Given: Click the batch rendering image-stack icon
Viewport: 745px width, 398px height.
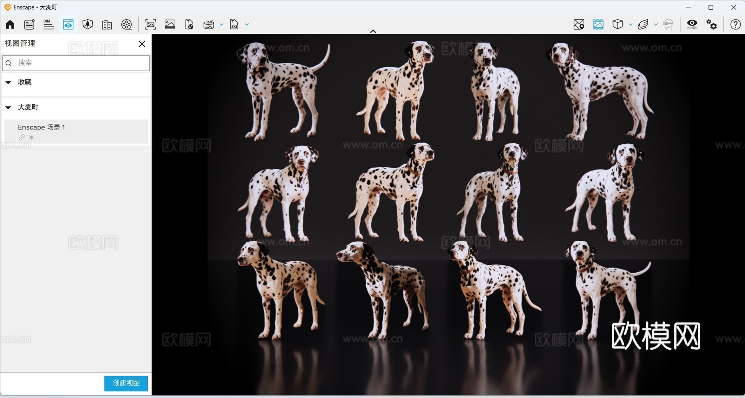Looking at the screenshot, I should click(x=170, y=24).
